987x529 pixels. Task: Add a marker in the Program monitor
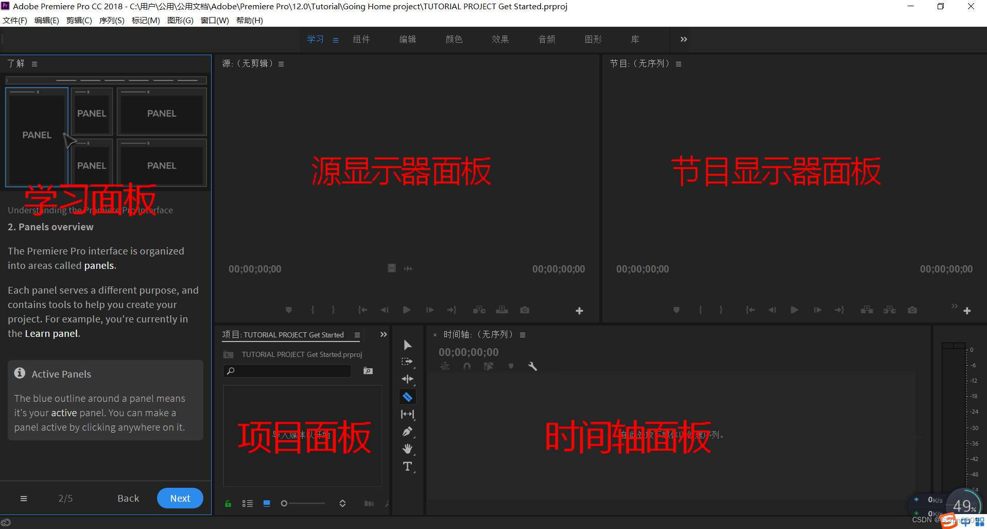point(676,310)
